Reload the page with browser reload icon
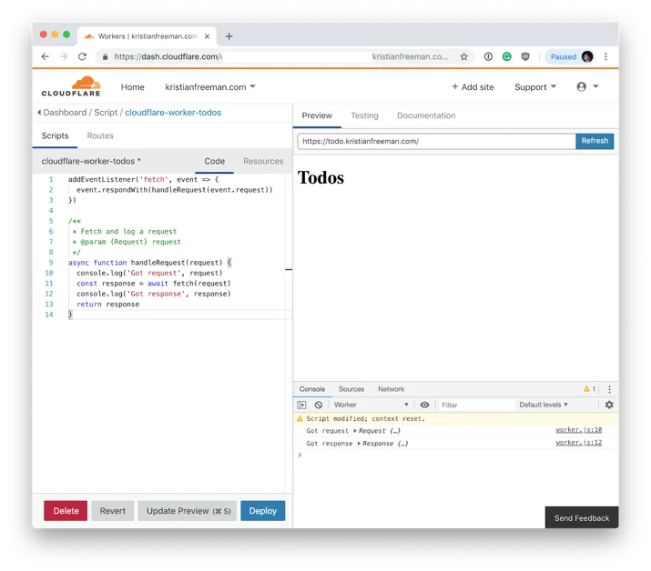The width and height of the screenshot is (651, 571). click(82, 56)
